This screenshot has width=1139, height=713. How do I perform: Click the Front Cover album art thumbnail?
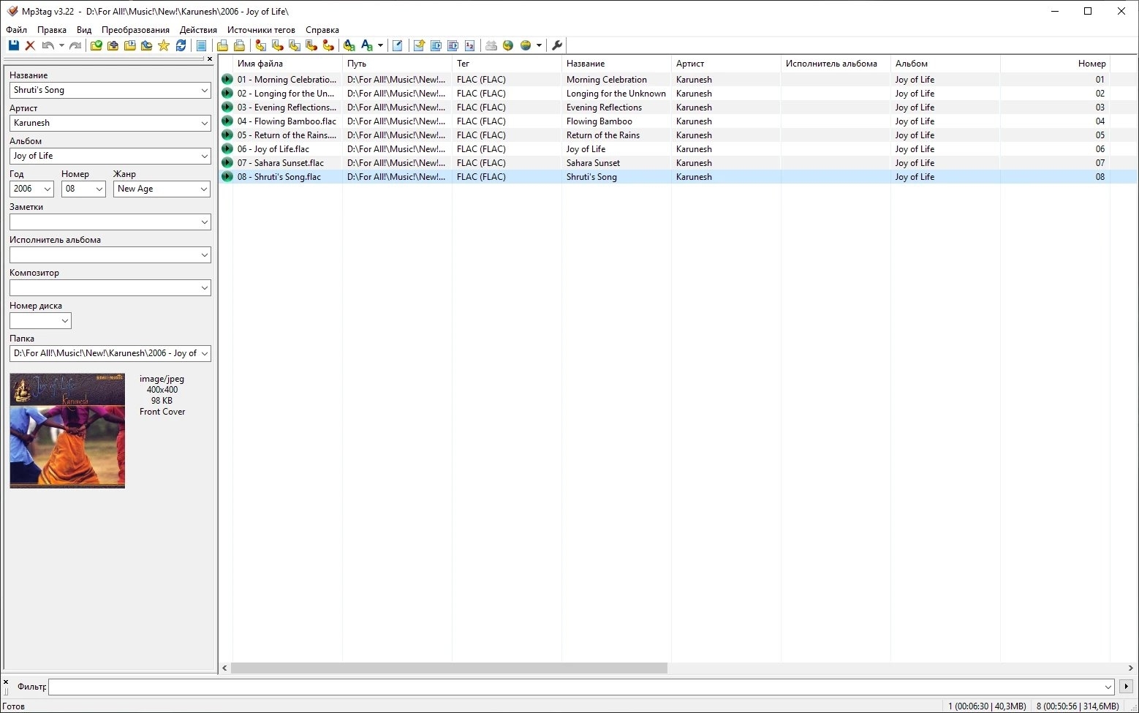(67, 431)
